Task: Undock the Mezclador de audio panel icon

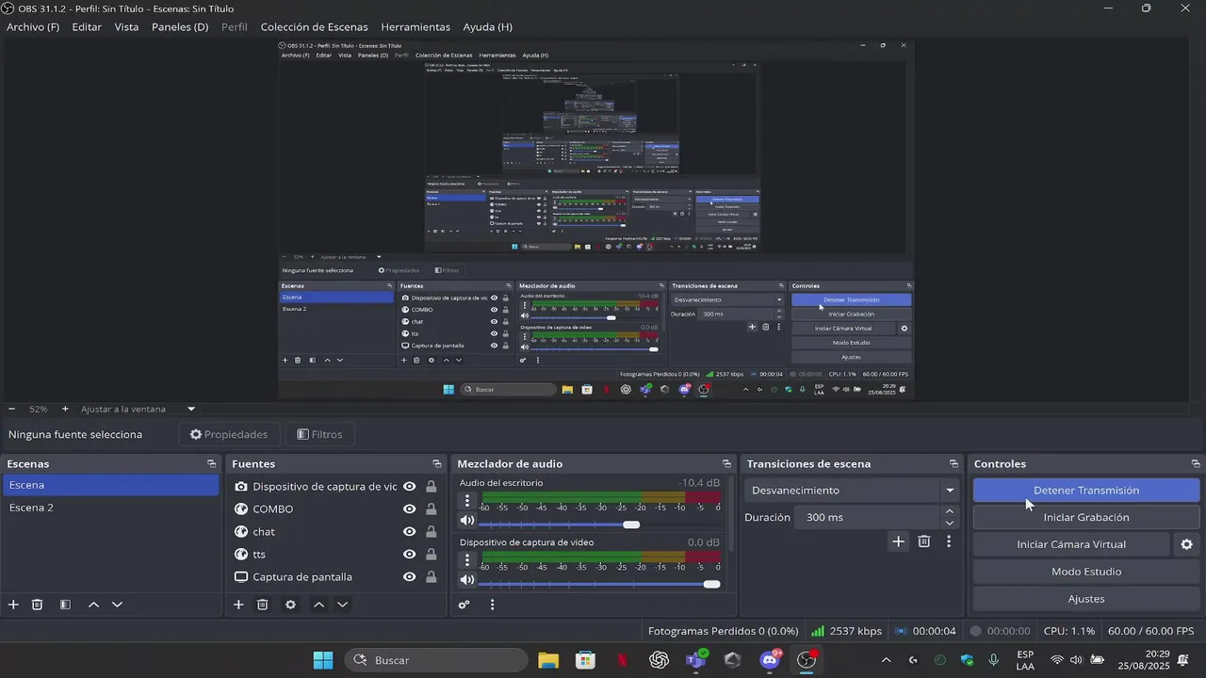Action: (x=726, y=463)
